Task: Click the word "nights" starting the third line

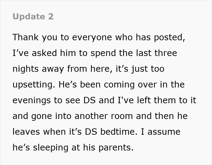Action: pos(25,69)
